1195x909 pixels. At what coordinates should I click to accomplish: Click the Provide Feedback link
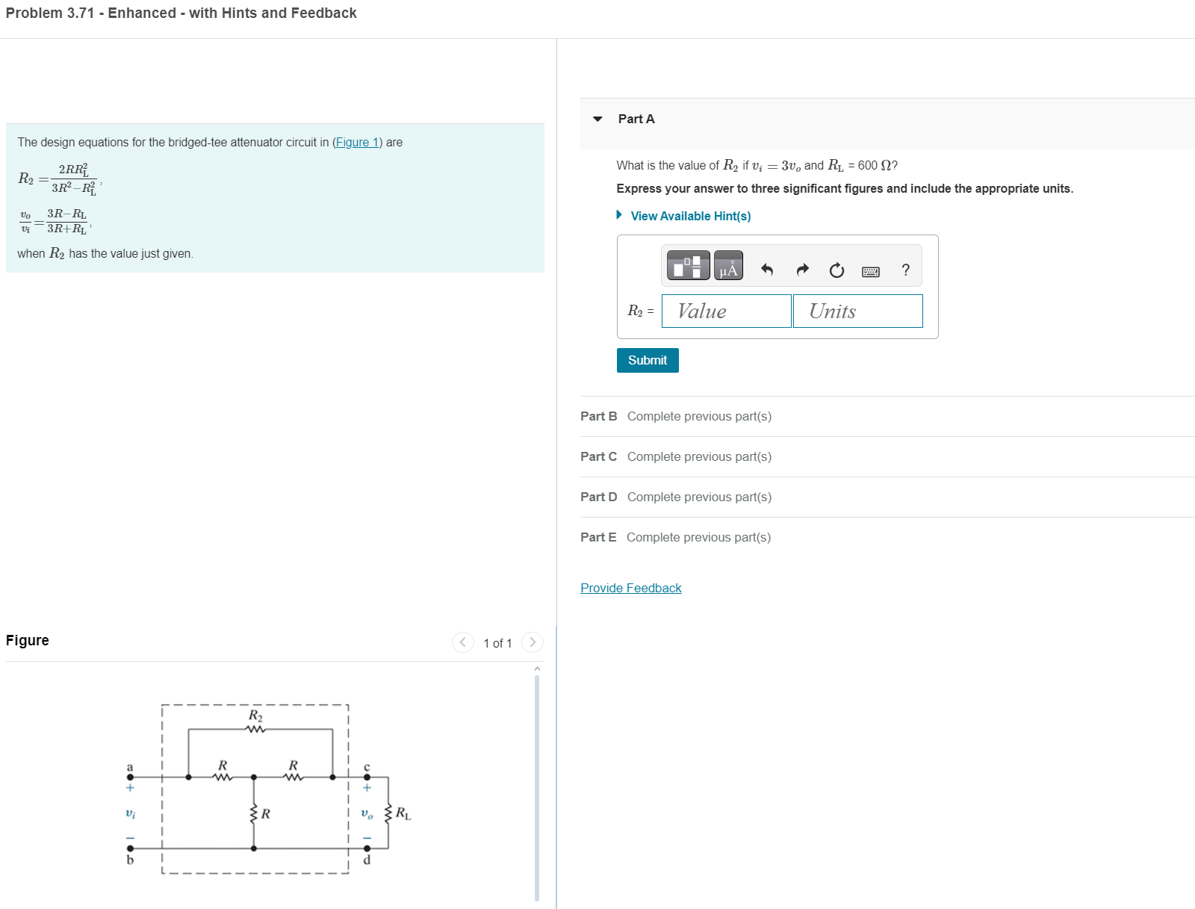click(630, 588)
